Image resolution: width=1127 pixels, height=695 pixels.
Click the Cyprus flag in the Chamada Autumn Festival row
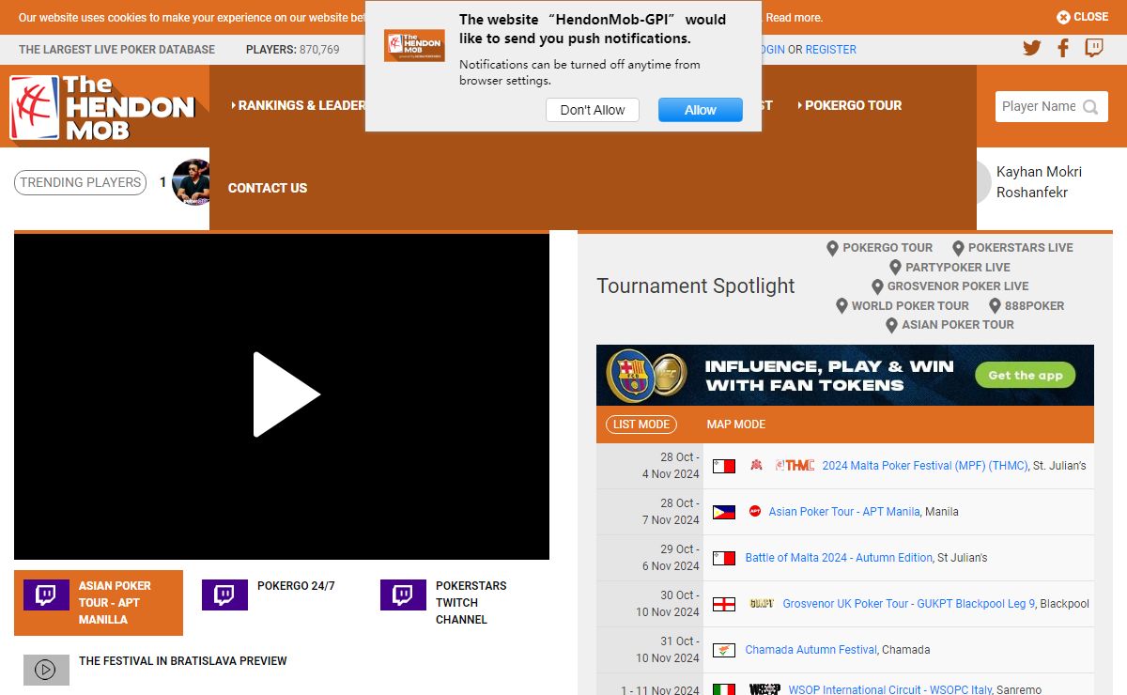pos(723,650)
